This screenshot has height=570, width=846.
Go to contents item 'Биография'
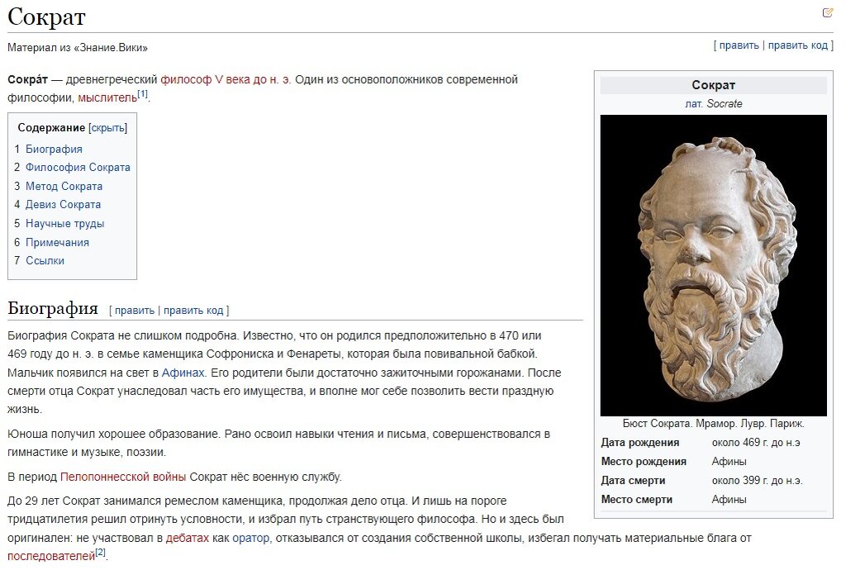click(x=54, y=149)
